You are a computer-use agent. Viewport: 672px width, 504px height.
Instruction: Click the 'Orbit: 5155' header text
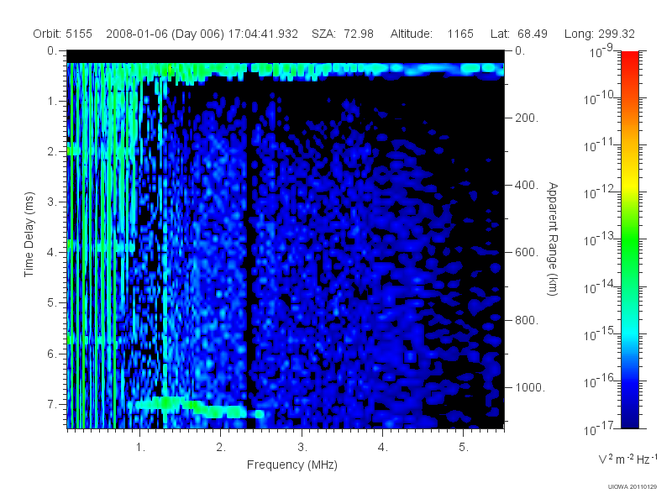(62, 34)
